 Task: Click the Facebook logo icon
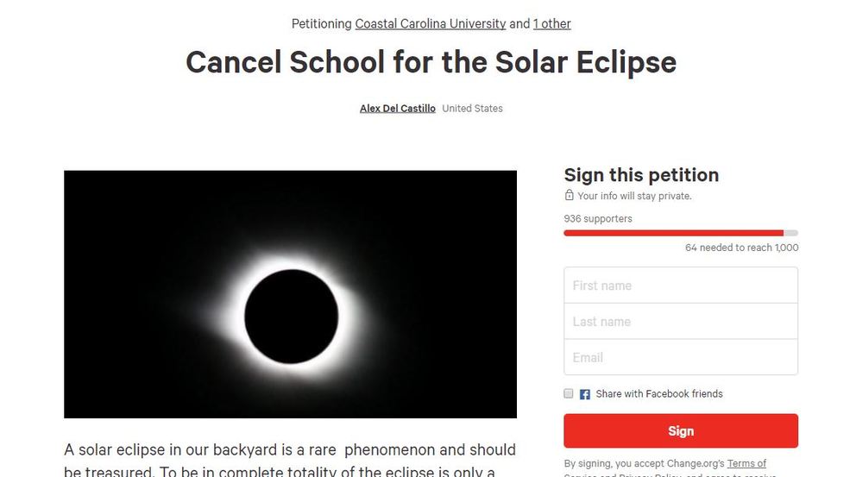[584, 394]
